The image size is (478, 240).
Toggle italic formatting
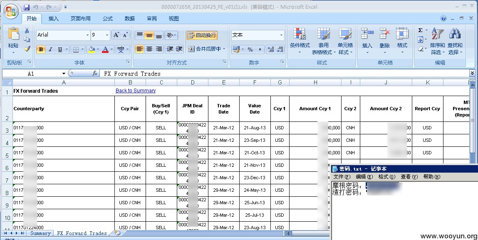click(x=50, y=49)
